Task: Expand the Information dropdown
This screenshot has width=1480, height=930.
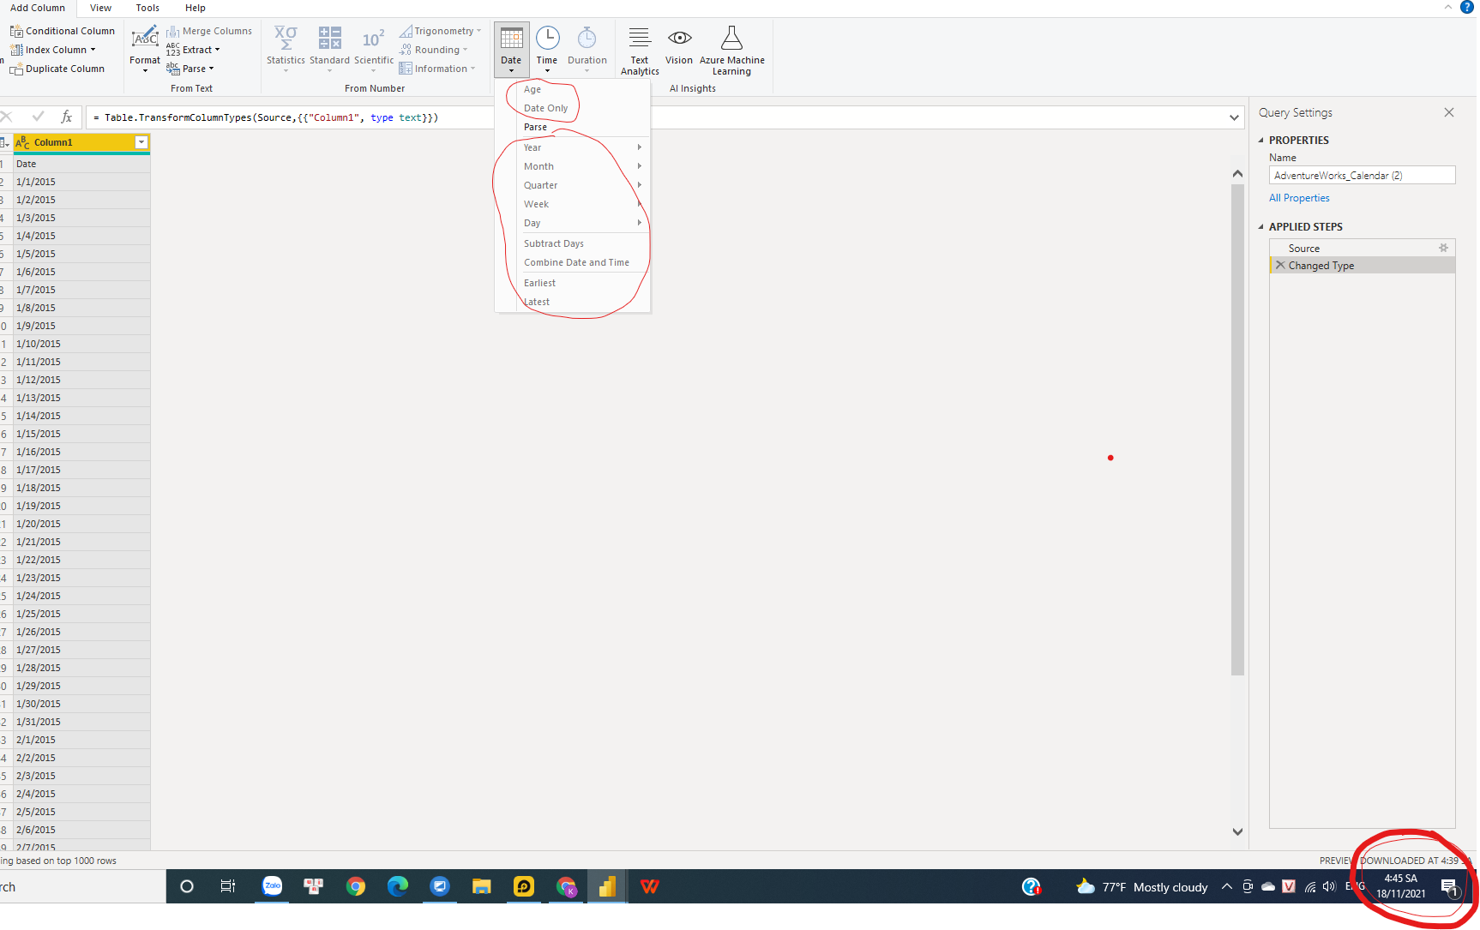Action: [x=437, y=69]
